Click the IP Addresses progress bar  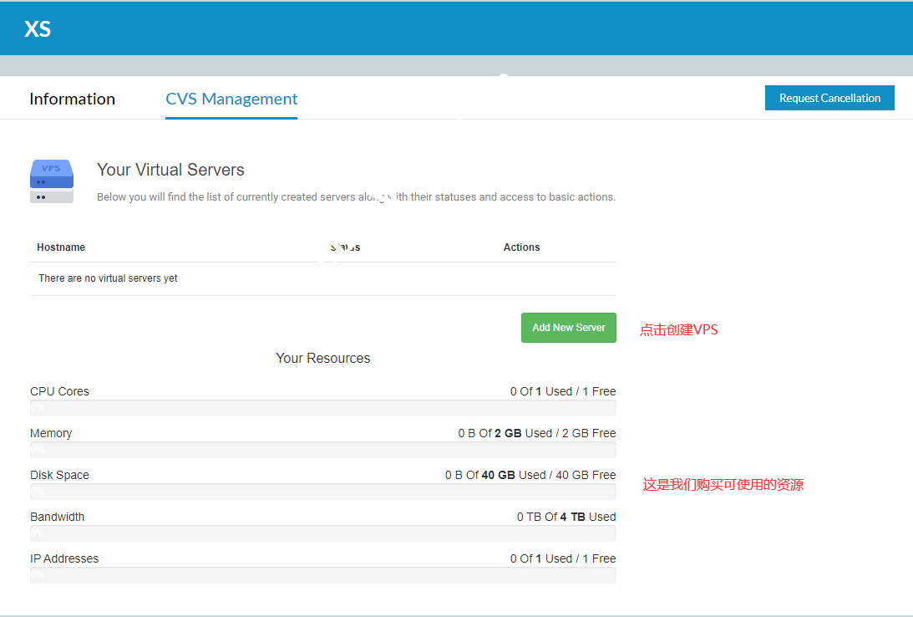(x=322, y=575)
